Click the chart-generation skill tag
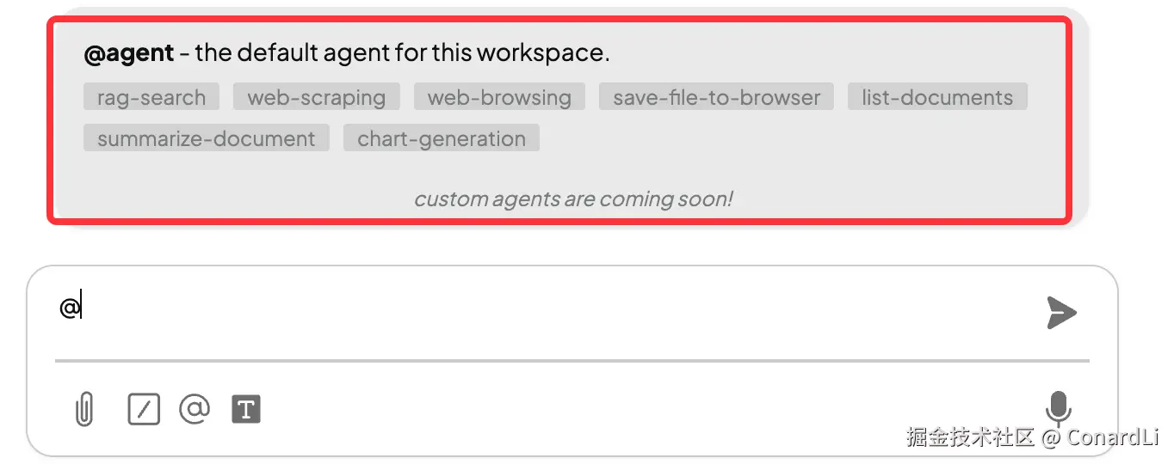Viewport: 1174px width, 464px height. click(x=442, y=138)
